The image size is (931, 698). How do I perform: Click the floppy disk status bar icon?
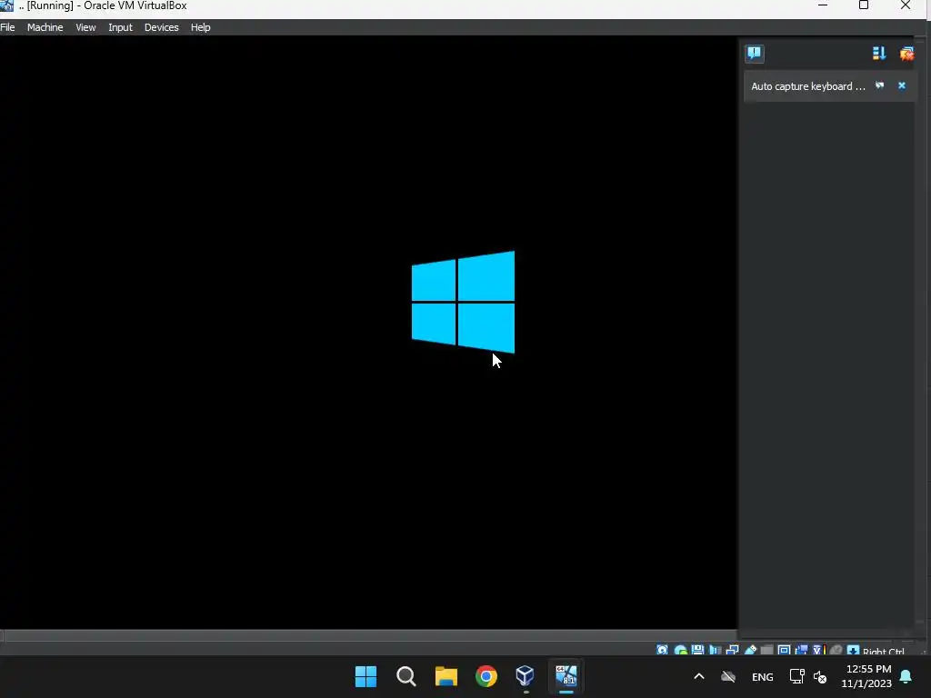(x=697, y=651)
